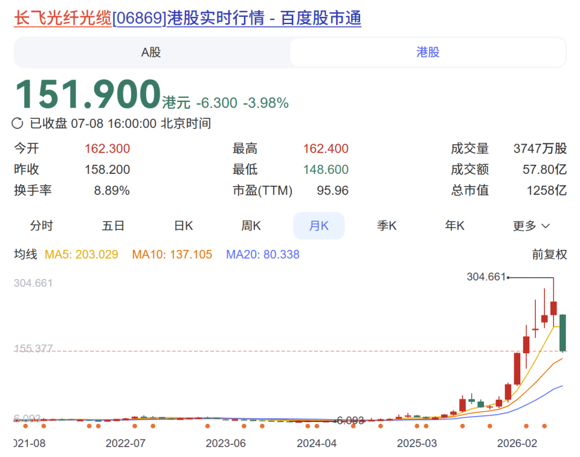Click the MA5: 203.029 indicator label
This screenshot has width=580, height=457.
(x=81, y=254)
